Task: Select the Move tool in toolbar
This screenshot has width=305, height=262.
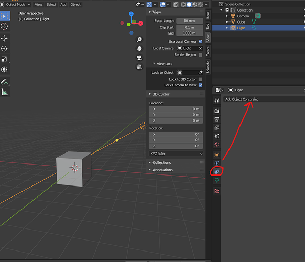Action: 4,38
